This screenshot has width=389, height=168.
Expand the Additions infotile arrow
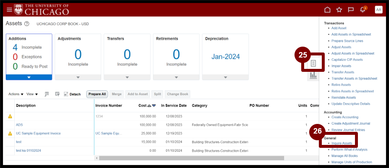click(29, 77)
